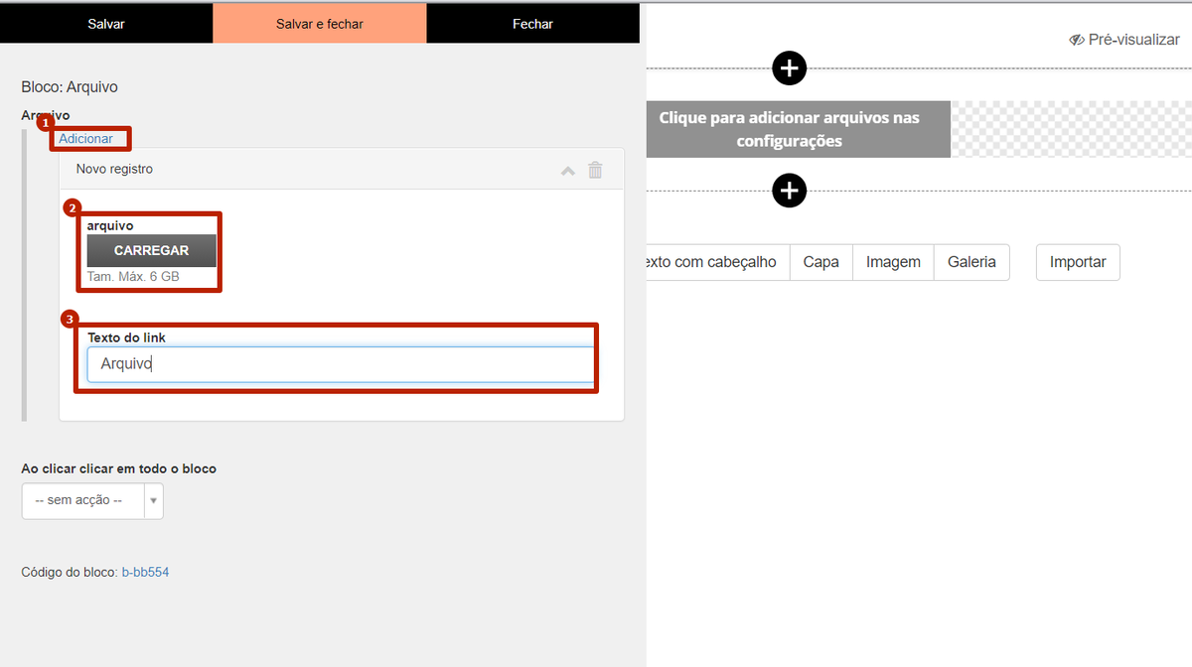Click Tam. Máx. 6 GB text
The height and width of the screenshot is (667, 1192).
pyautogui.click(x=133, y=277)
